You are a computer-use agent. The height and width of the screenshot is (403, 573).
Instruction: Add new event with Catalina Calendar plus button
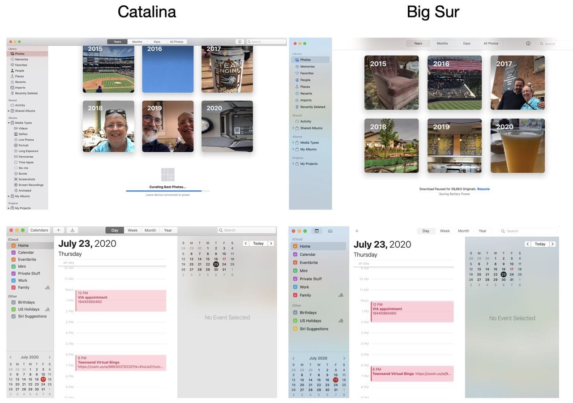59,230
